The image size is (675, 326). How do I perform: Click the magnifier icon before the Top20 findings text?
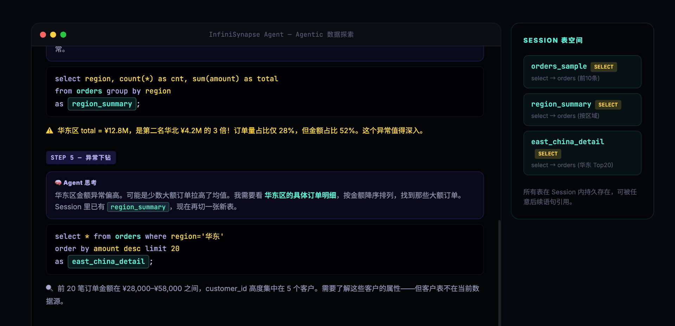pos(49,288)
